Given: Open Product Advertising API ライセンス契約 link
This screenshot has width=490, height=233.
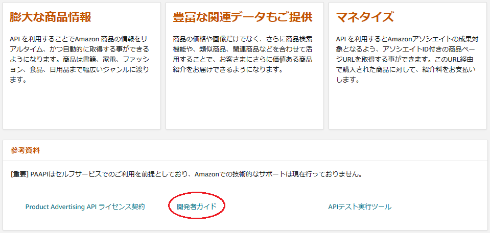Looking at the screenshot, I should 85,206.
